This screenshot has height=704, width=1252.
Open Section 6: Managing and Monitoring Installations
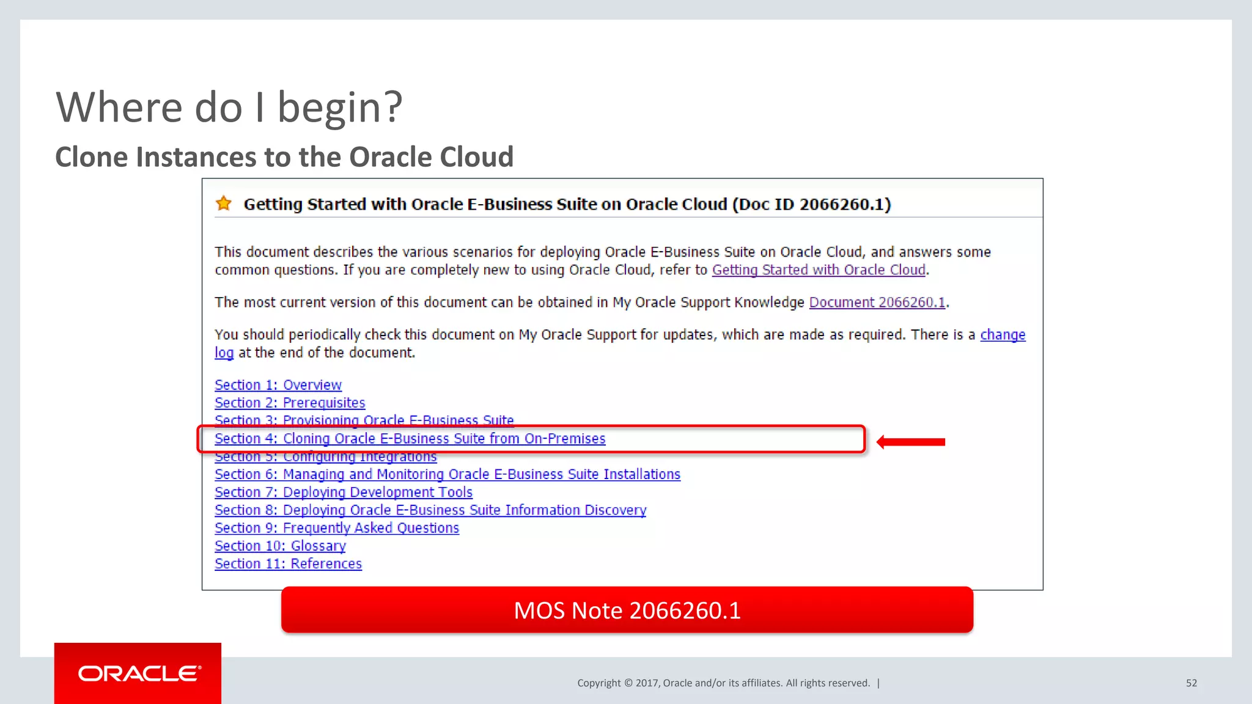tap(447, 474)
